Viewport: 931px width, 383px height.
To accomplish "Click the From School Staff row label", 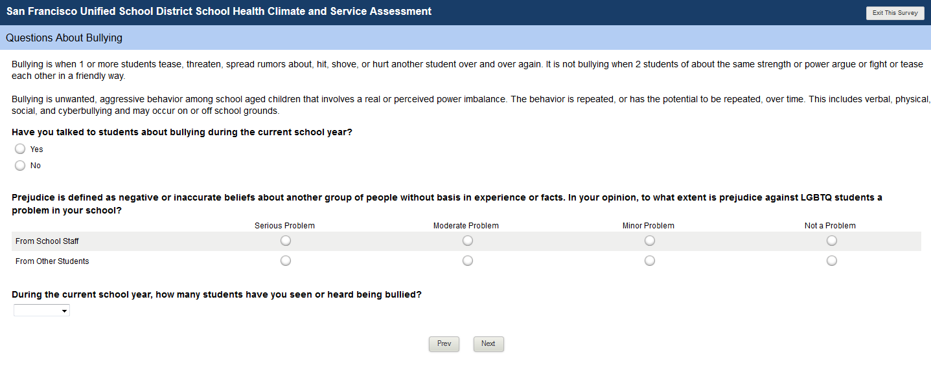I will [47, 241].
